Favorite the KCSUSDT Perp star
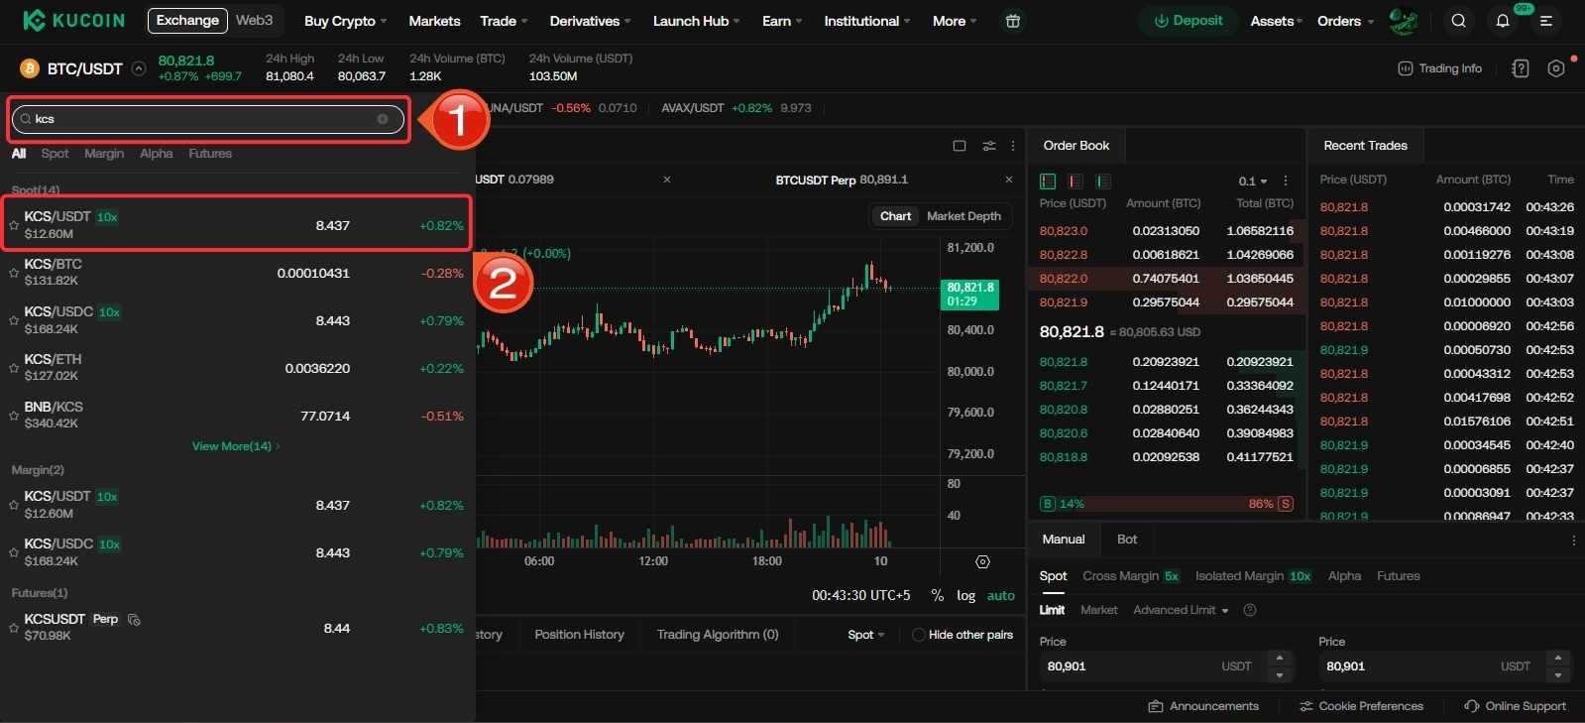The width and height of the screenshot is (1585, 723). click(14, 628)
